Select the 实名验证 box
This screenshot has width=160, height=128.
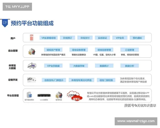tap(102, 38)
